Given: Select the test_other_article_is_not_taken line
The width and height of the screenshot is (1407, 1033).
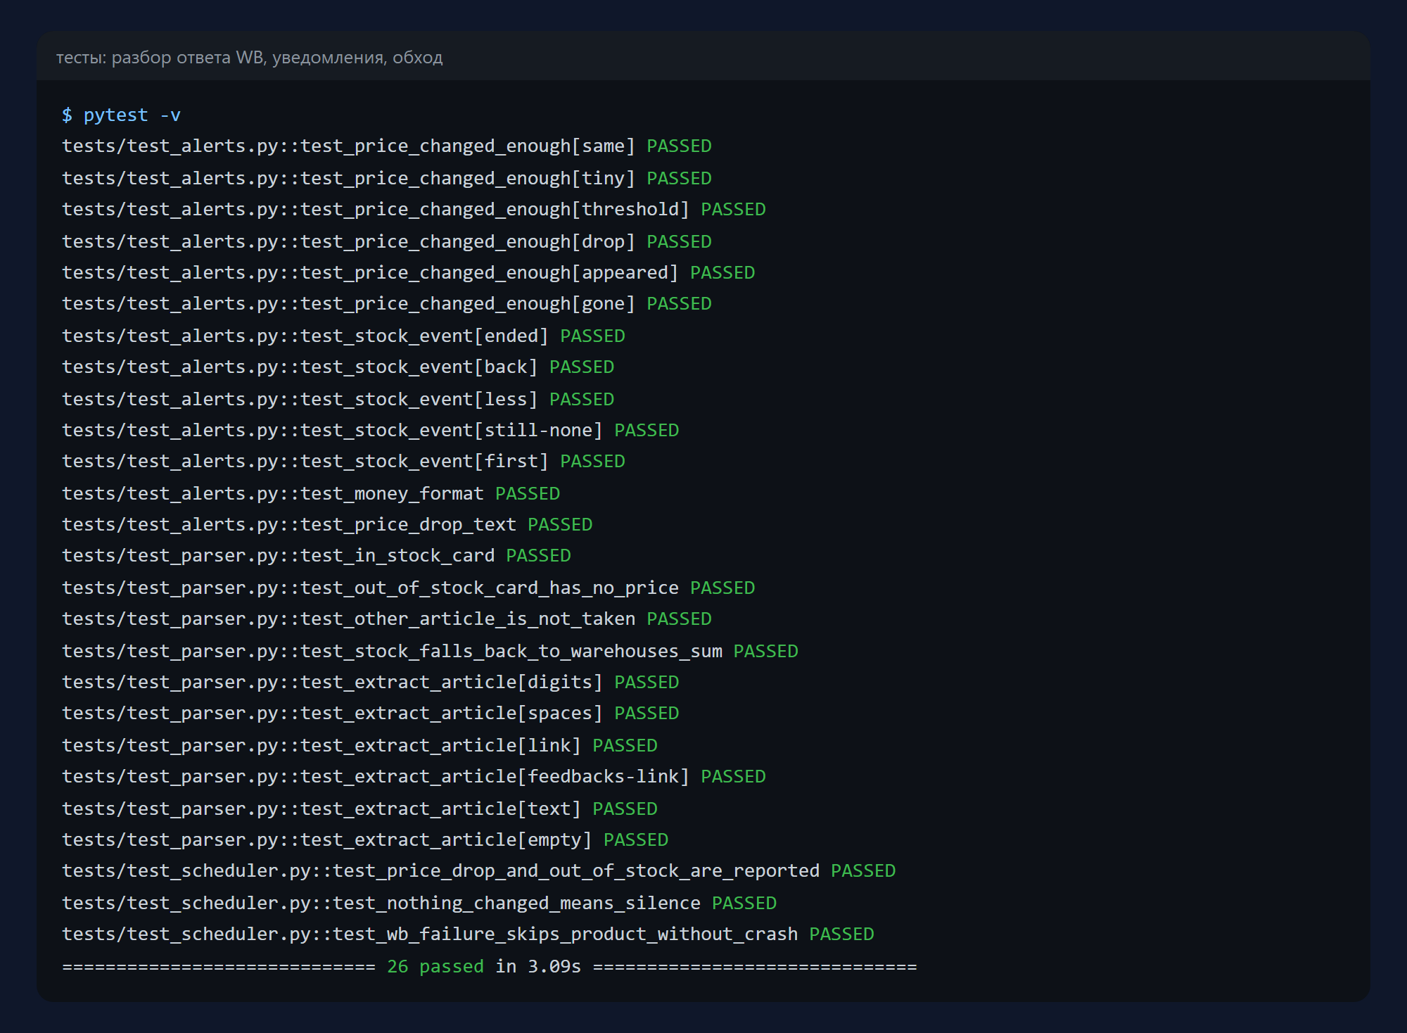Looking at the screenshot, I should (387, 619).
